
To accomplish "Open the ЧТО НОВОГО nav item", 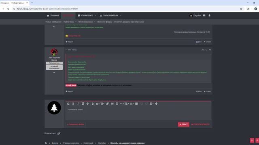I will point(85,16).
